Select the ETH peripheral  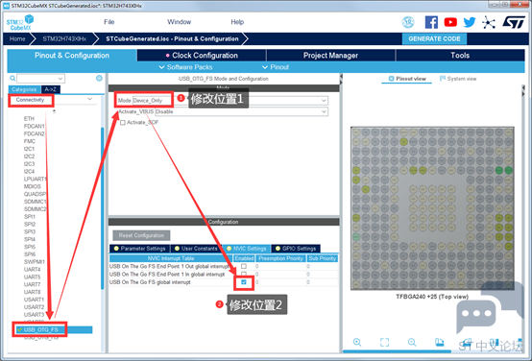(x=29, y=119)
